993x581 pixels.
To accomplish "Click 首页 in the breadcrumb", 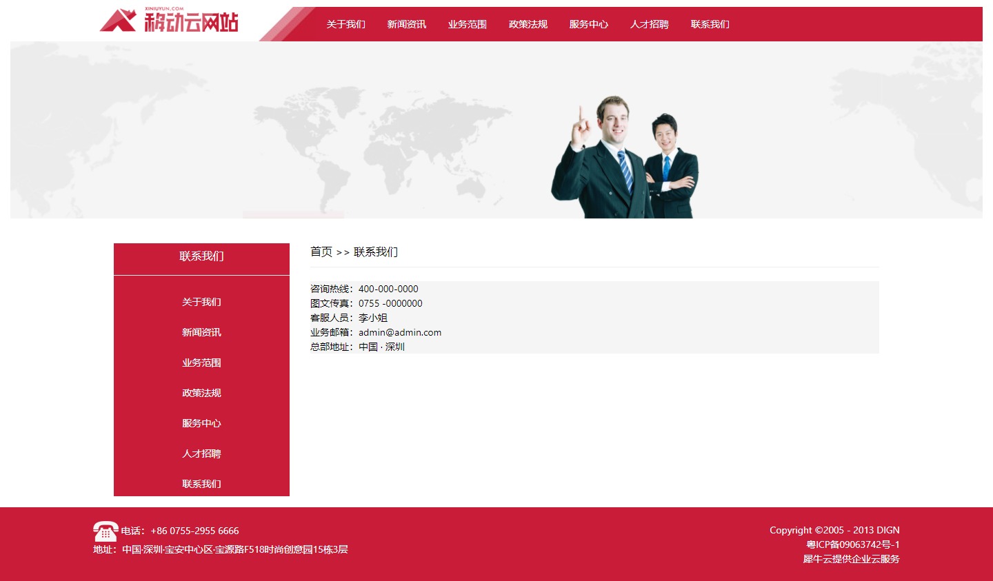I will point(321,252).
